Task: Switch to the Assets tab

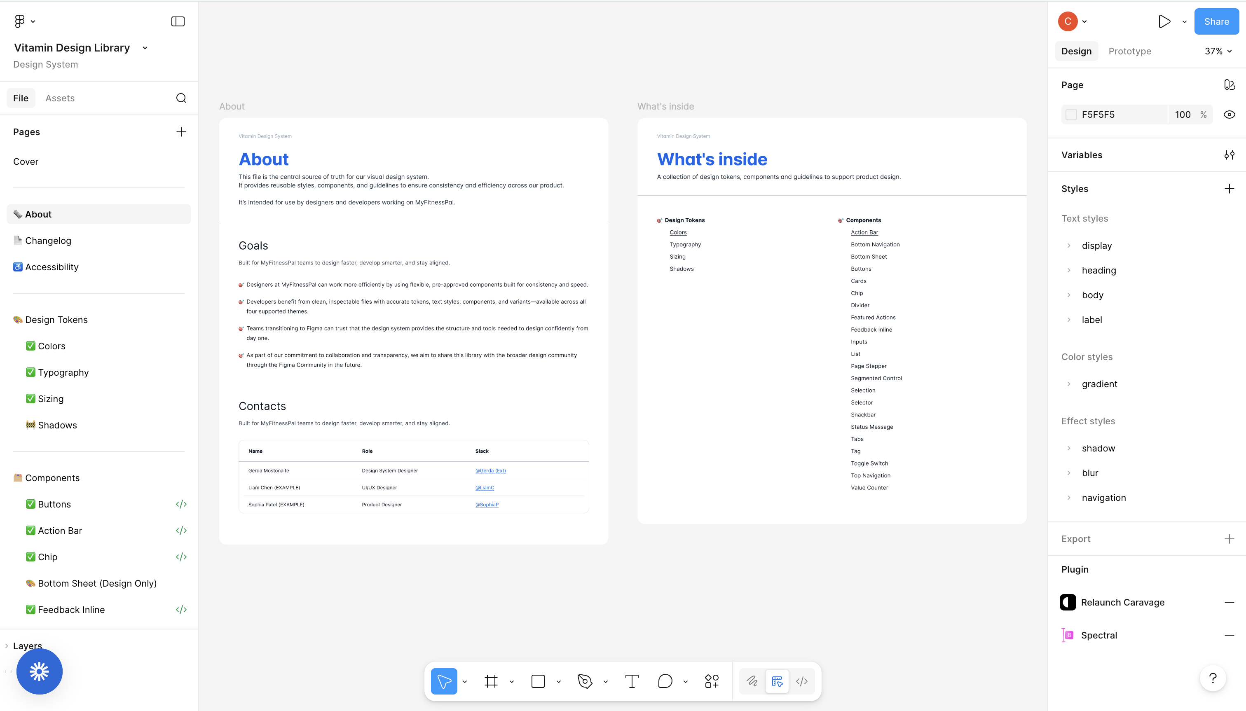Action: (x=60, y=98)
